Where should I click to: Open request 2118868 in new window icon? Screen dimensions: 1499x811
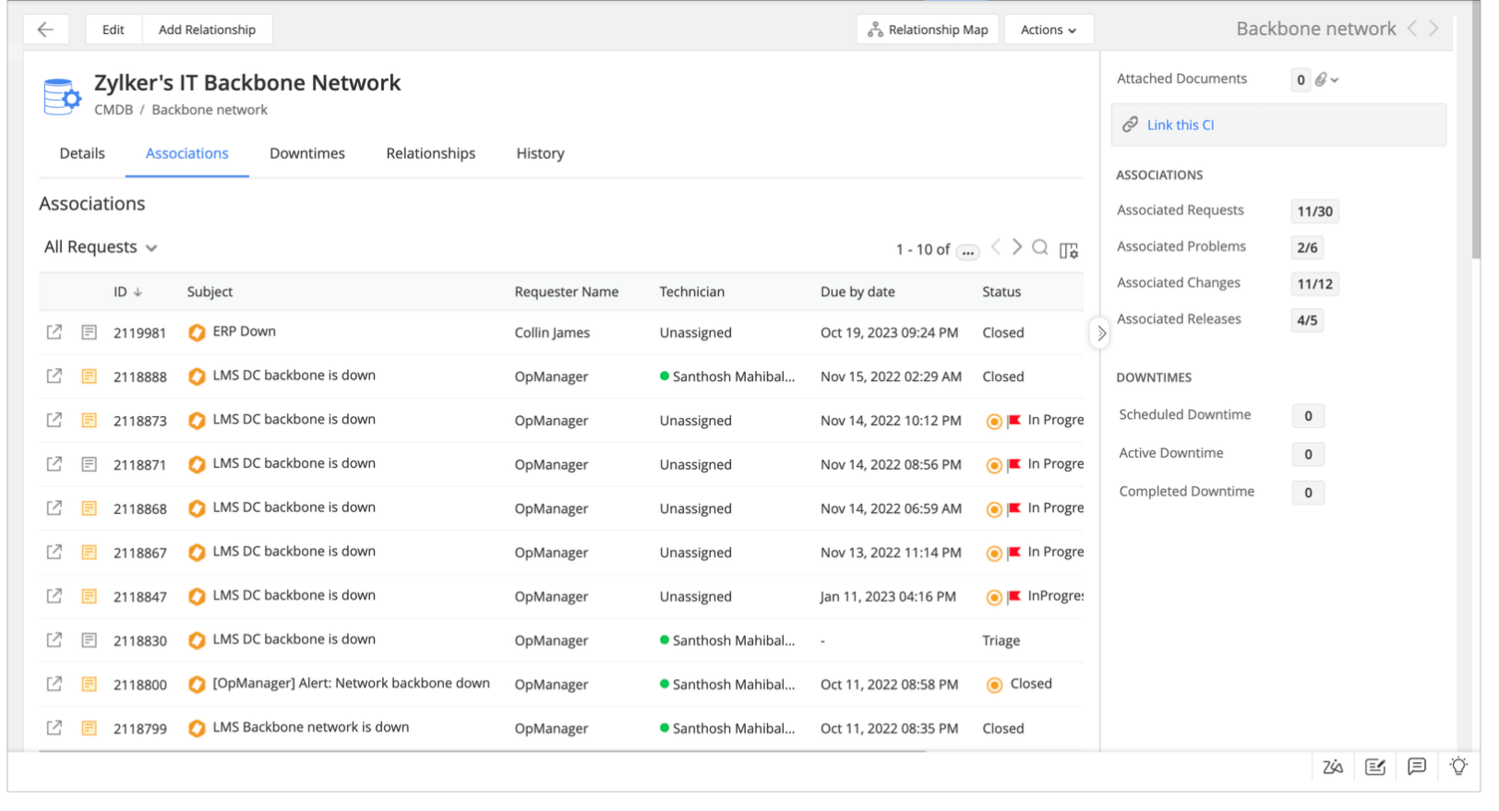coord(54,507)
